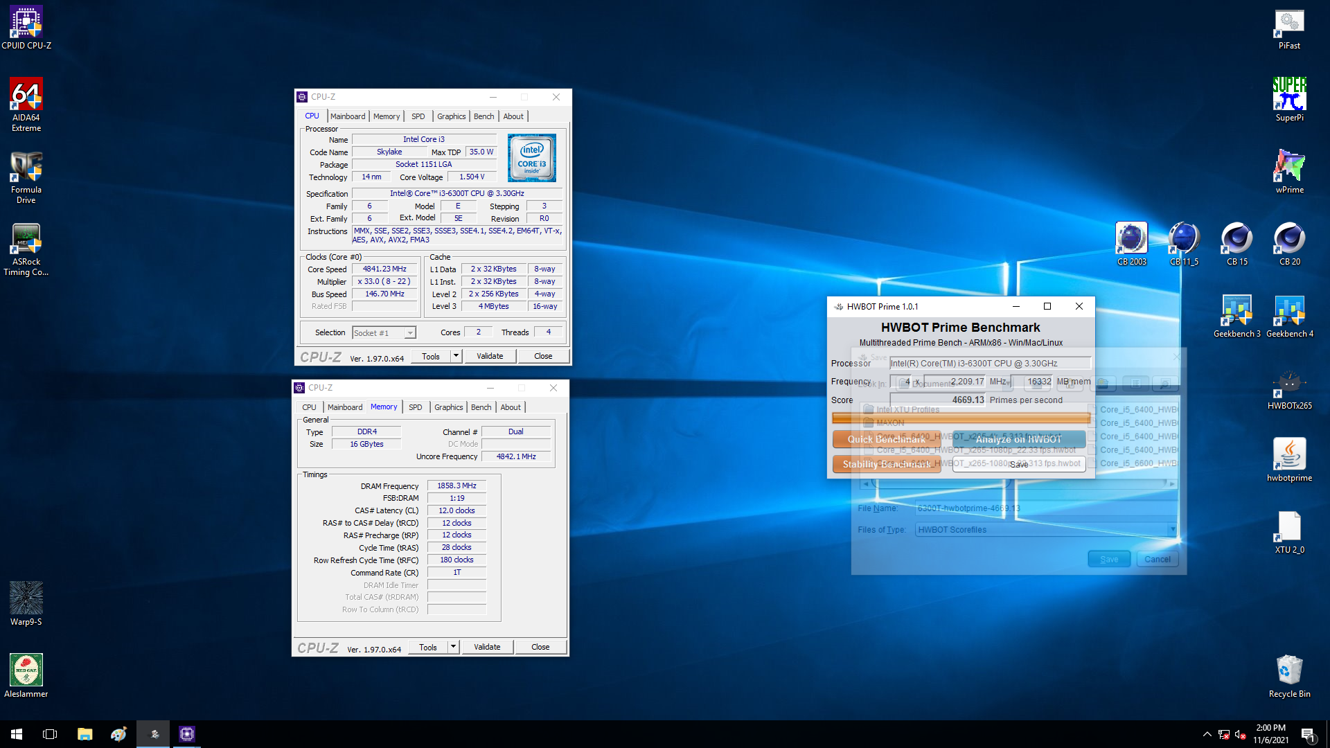Screen dimensions: 1330x748
Task: Open the Formula Drive desktop icon
Action: (26, 177)
